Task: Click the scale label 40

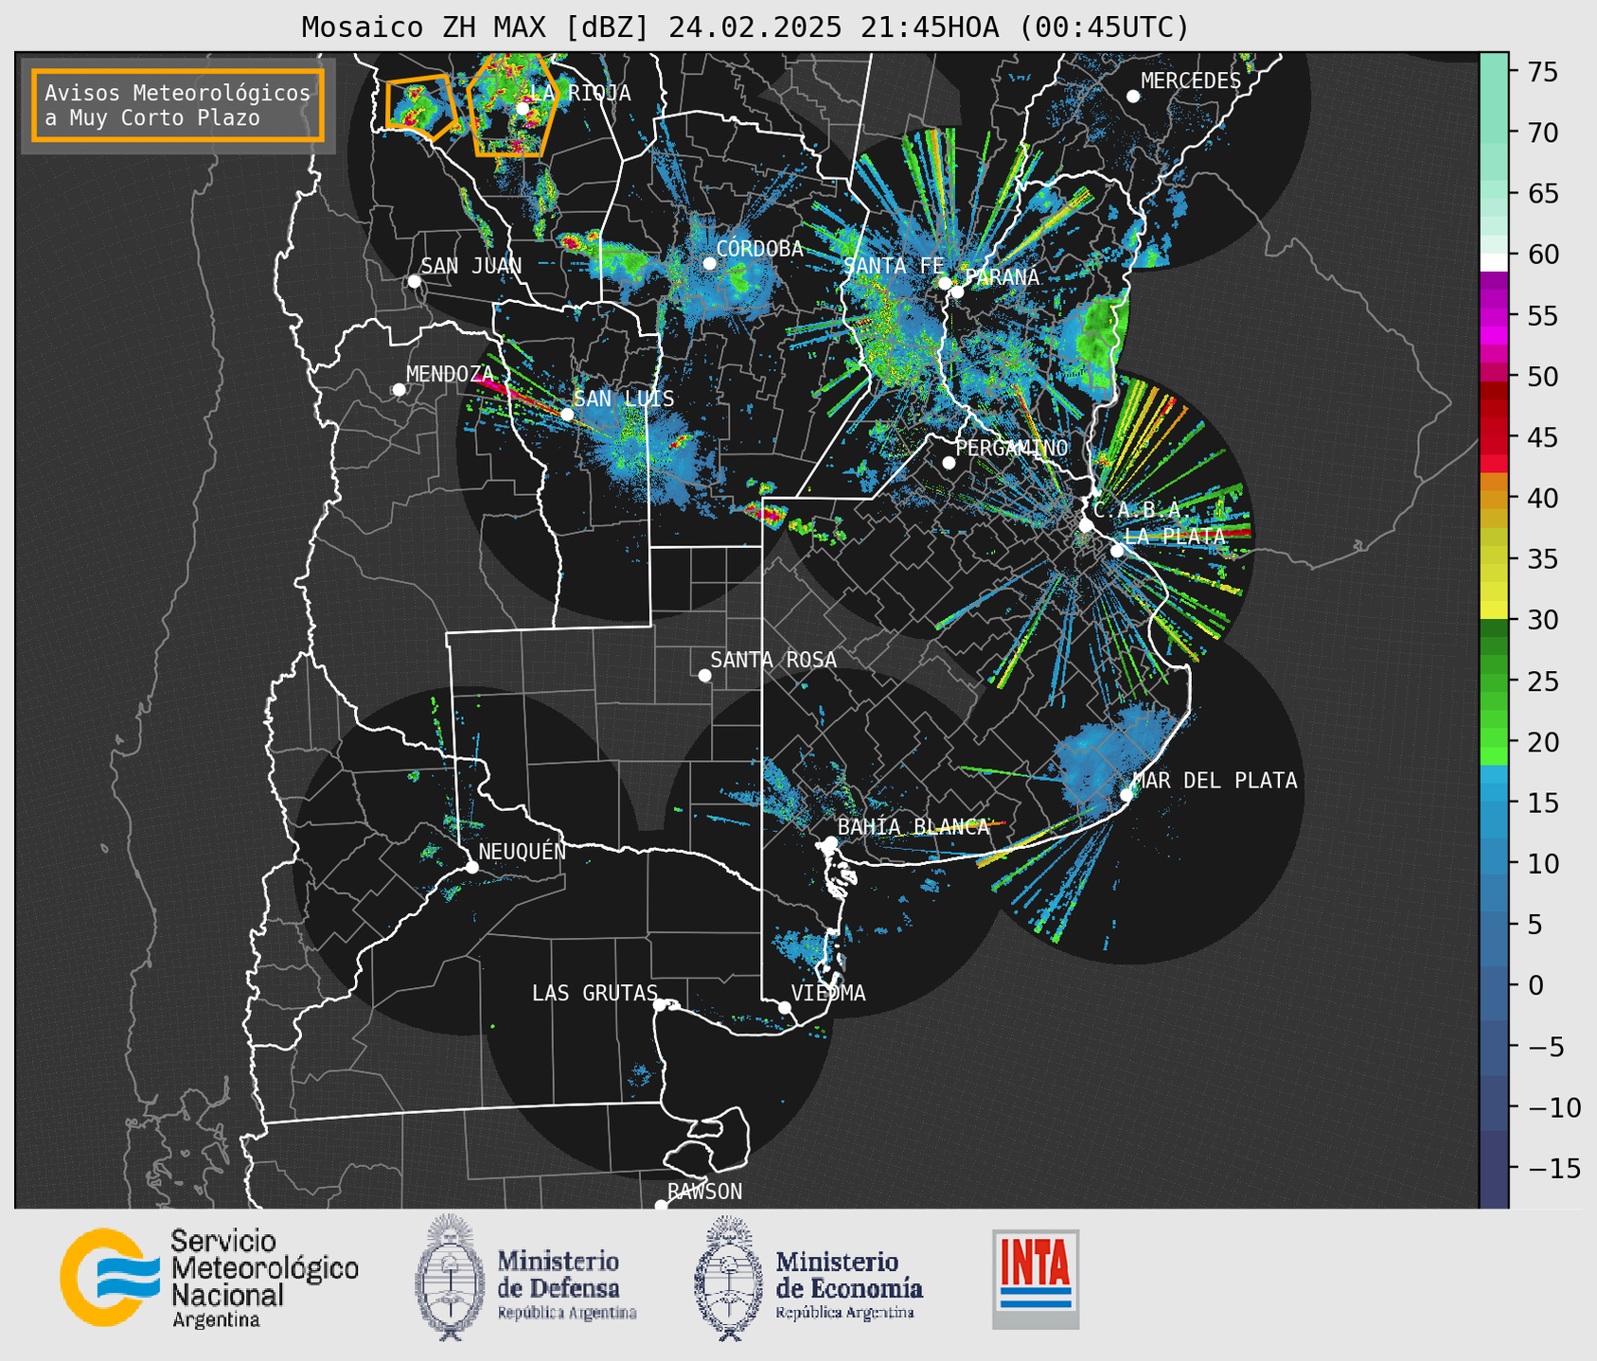Action: coord(1542,498)
